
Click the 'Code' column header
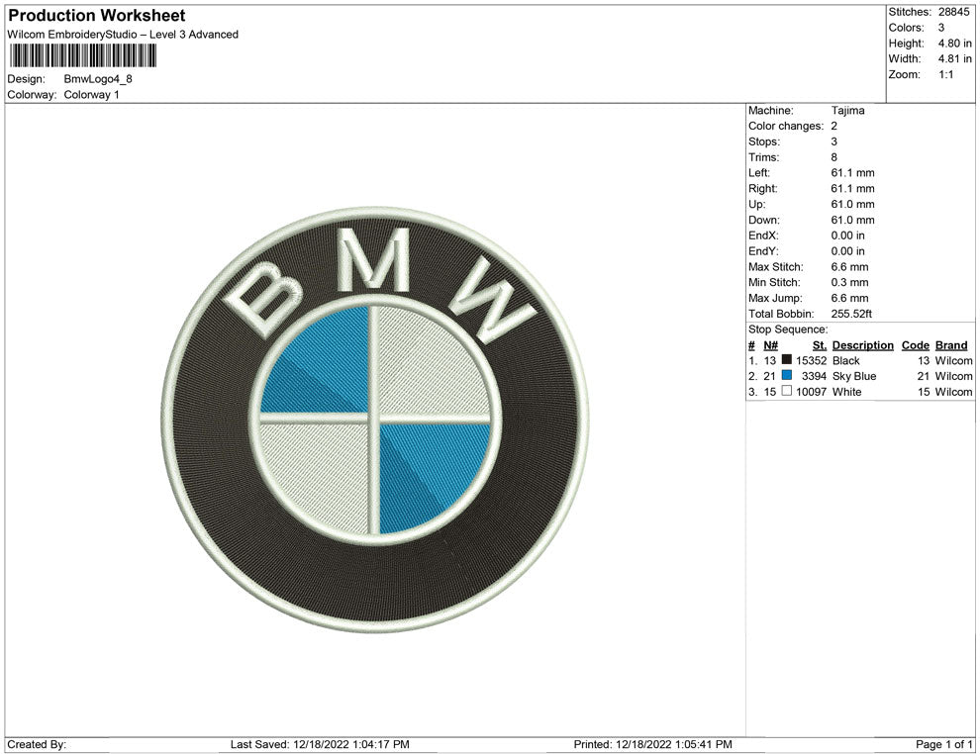pos(916,345)
